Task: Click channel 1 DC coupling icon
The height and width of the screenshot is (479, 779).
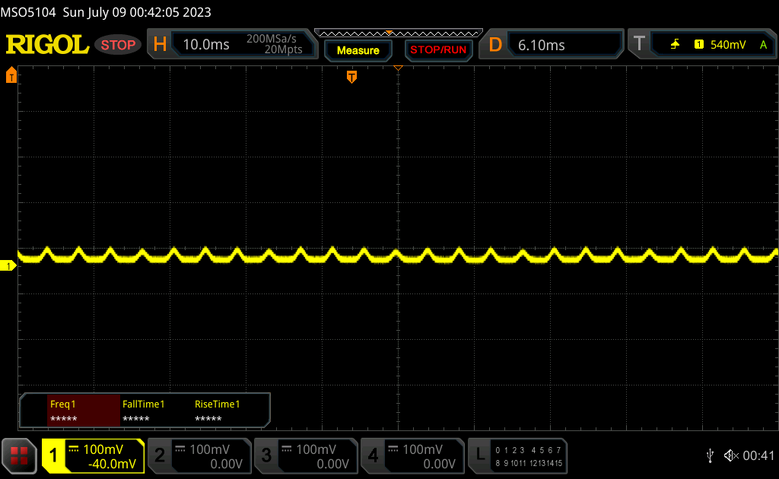Action: tap(74, 449)
